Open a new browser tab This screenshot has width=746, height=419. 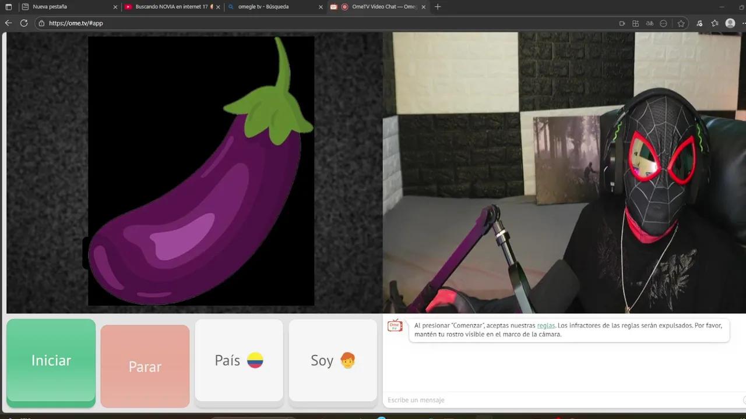(438, 7)
